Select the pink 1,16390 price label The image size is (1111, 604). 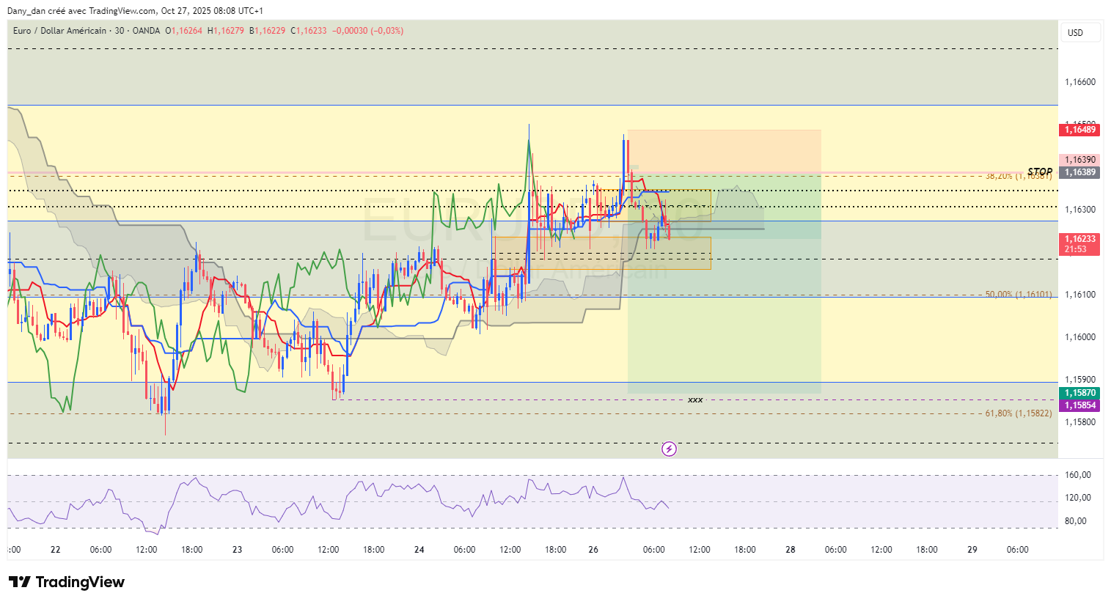point(1079,160)
